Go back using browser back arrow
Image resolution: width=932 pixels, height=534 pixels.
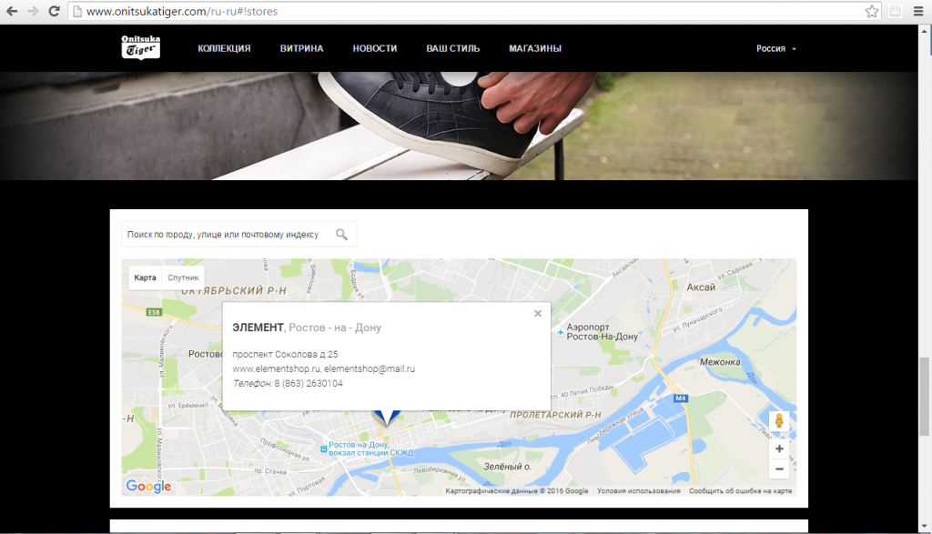[12, 12]
